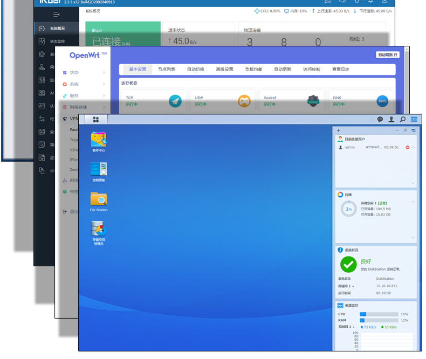This screenshot has width=426, height=359.
Task: Click the 1% storage usage ring
Action: pyautogui.click(x=348, y=209)
